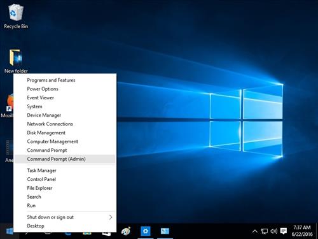The image size is (318, 239).
Task: Open Disk Management entry
Action: 65,133
